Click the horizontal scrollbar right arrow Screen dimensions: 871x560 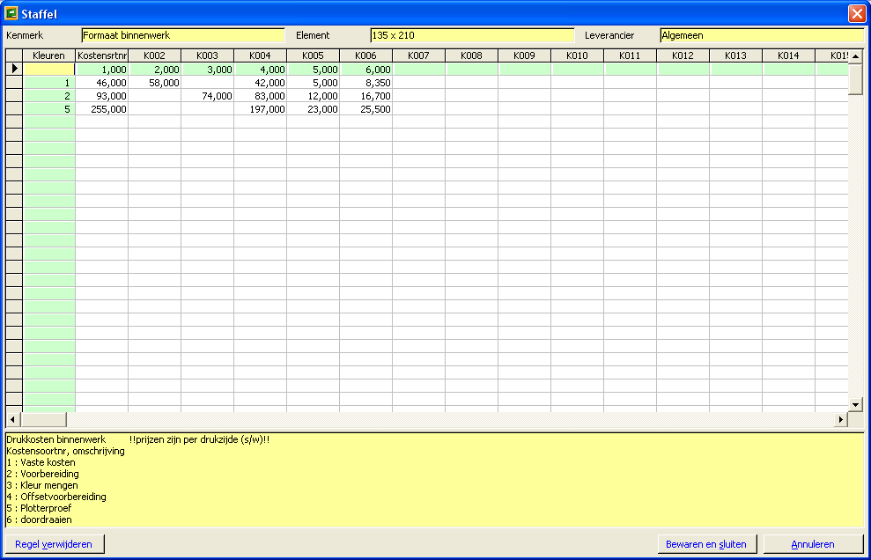coord(841,419)
